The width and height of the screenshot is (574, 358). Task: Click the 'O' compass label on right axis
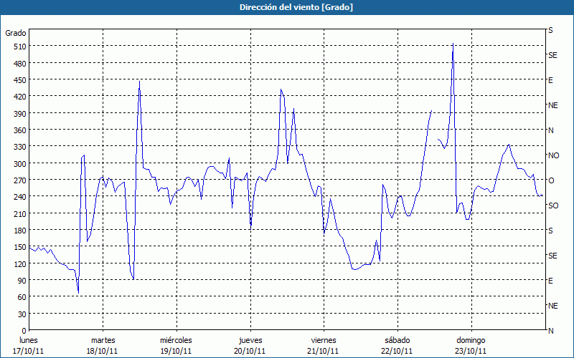[x=551, y=180]
